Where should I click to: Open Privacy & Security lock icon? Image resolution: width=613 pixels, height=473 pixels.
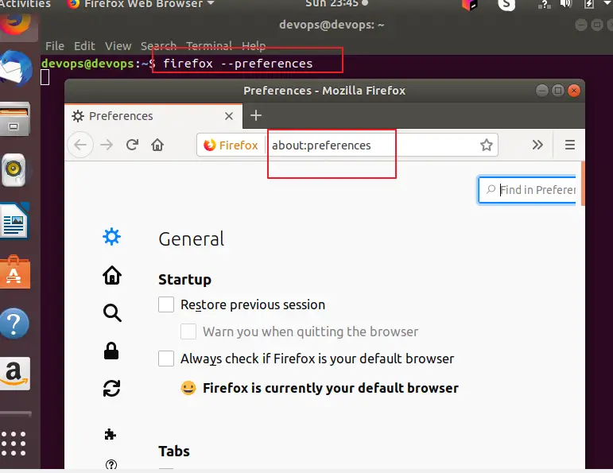tap(112, 351)
